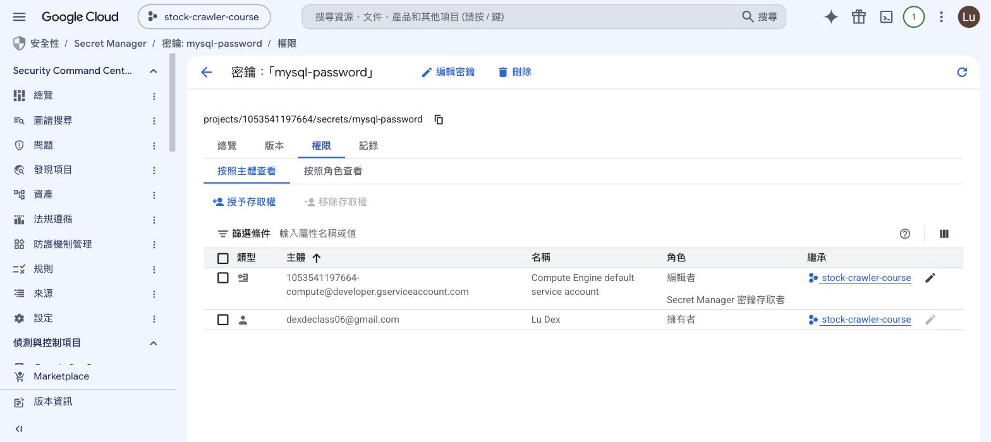The height and width of the screenshot is (442, 991).
Task: Collapse the left sidebar panel
Action: tap(19, 429)
